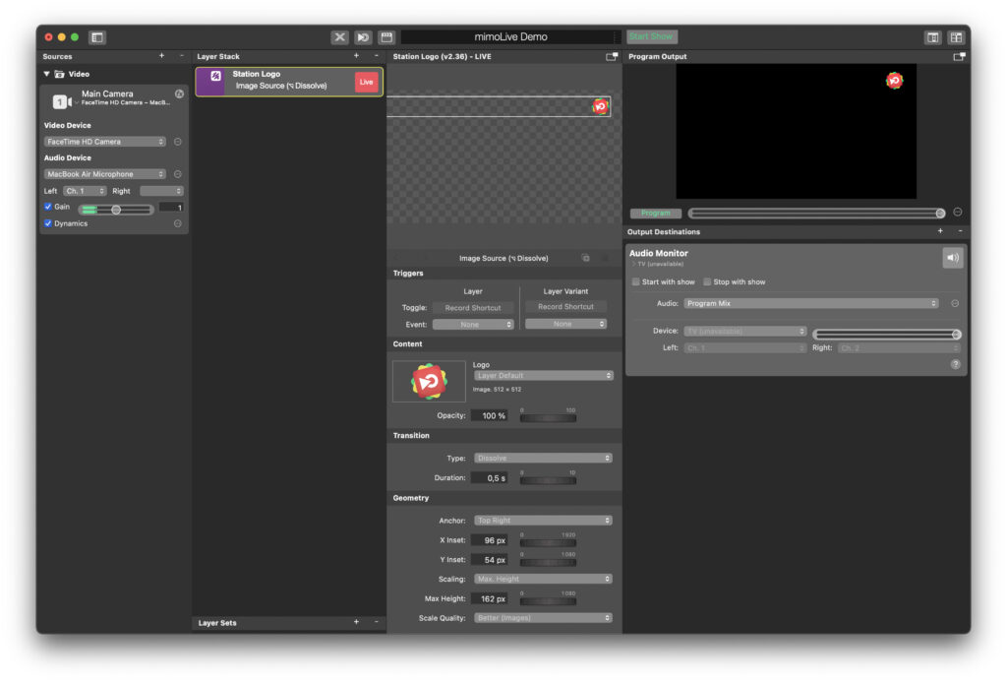Open the MacBook Air Microphone audio device dropdown
This screenshot has width=1007, height=682.
[104, 174]
